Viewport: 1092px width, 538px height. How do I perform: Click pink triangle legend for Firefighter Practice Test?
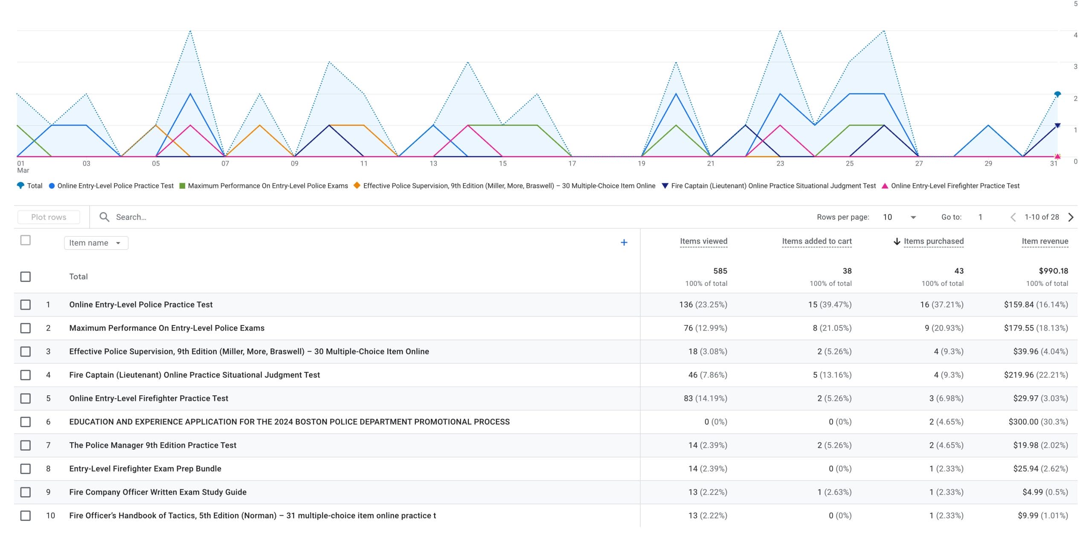point(885,186)
